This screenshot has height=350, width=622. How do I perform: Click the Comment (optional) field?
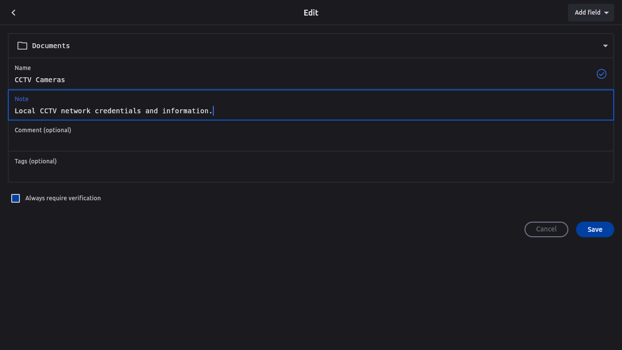coord(311,141)
